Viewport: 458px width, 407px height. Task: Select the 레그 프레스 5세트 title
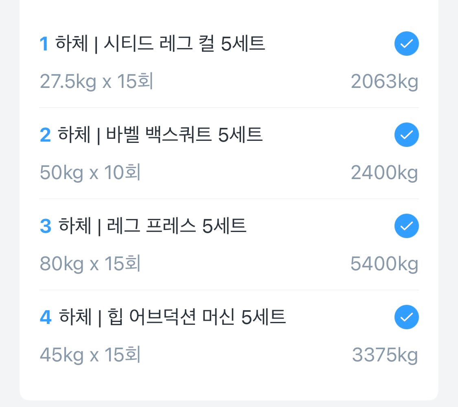tap(152, 226)
